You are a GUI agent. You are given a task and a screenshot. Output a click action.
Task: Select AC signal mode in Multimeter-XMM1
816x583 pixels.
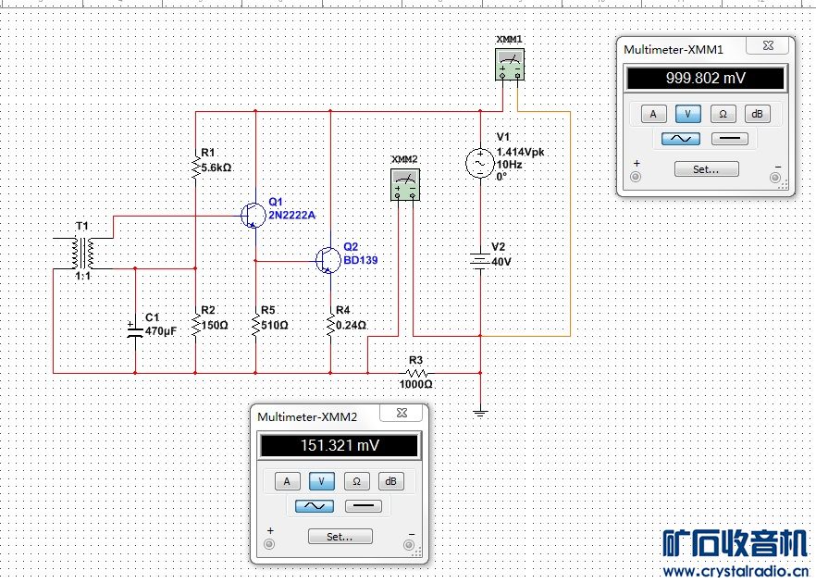click(x=681, y=139)
